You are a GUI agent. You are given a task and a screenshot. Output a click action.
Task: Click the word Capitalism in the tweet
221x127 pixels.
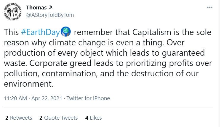pyautogui.click(x=152, y=32)
